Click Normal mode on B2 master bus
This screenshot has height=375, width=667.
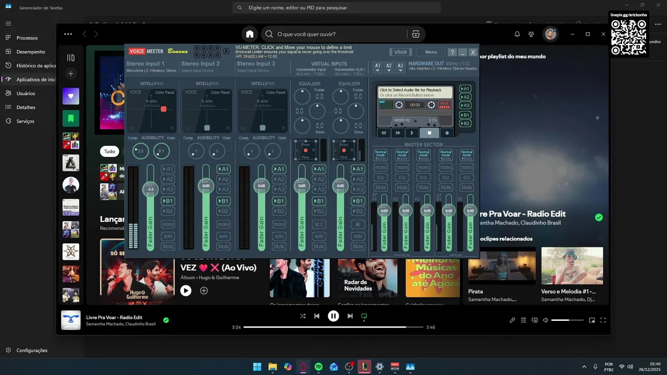467,155
